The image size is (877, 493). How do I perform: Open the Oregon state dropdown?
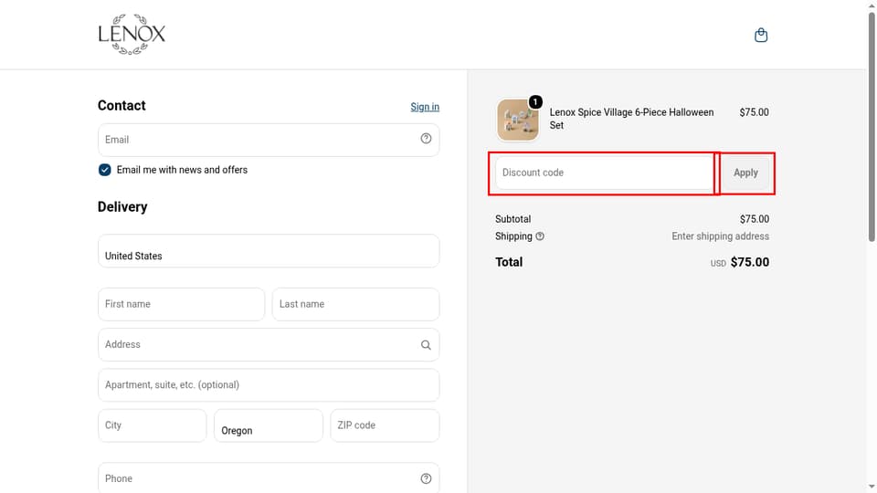(x=269, y=425)
